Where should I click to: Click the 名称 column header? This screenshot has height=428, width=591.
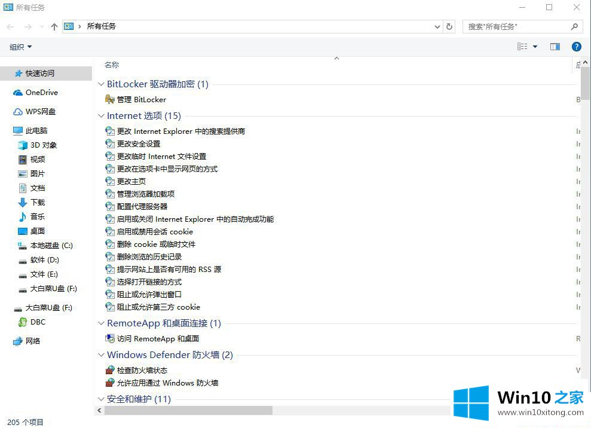point(112,65)
